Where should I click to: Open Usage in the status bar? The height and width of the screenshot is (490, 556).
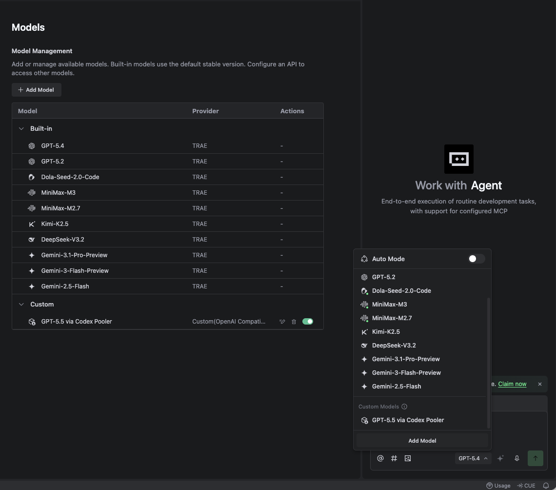point(498,486)
